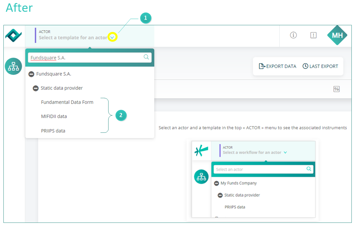Select Fundamental Data Form template

coord(67,102)
